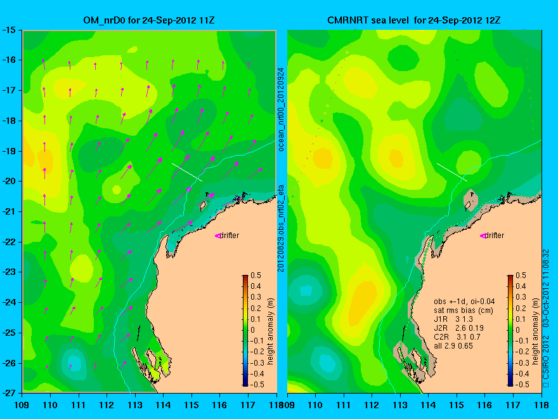Click the 'C2R 3.1 0.7' statistics row
The width and height of the screenshot is (558, 419).
click(x=457, y=337)
